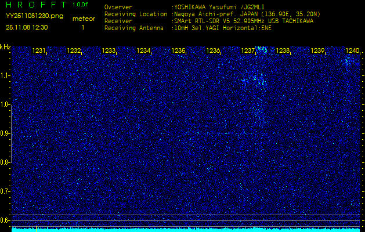
Task: Click the 1240 time marker
Action: click(x=352, y=50)
